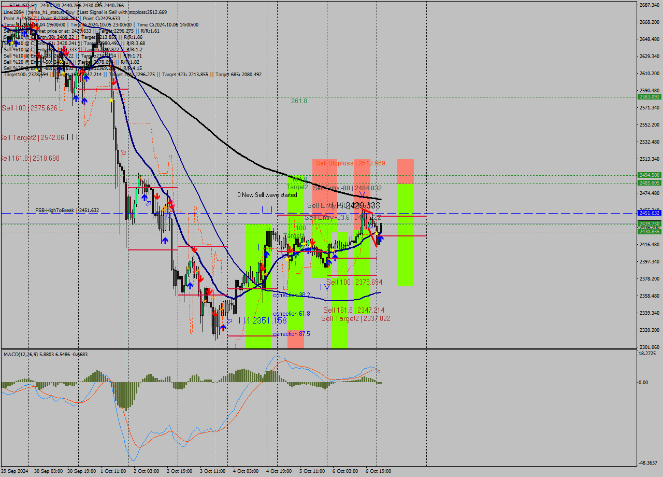The image size is (663, 477).
Task: Click the 'Sell 100 | 2378.694' label
Action: (x=354, y=282)
